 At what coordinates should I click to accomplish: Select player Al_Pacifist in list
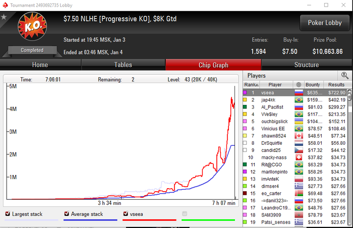point(295,107)
